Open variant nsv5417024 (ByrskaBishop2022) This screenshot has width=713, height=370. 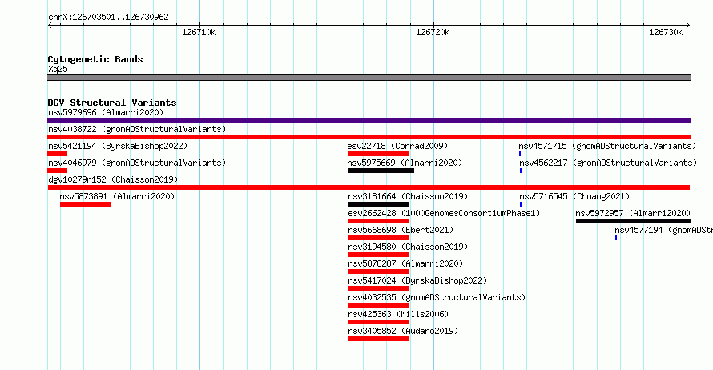[417, 280]
